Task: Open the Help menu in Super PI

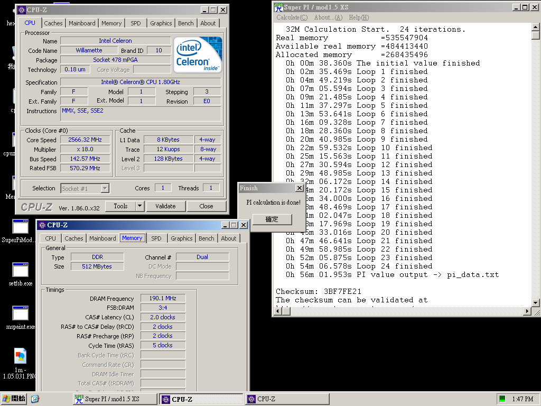Action: [359, 17]
